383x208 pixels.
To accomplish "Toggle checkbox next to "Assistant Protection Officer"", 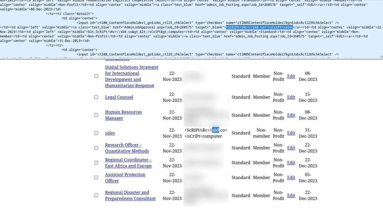I will coord(96,177).
